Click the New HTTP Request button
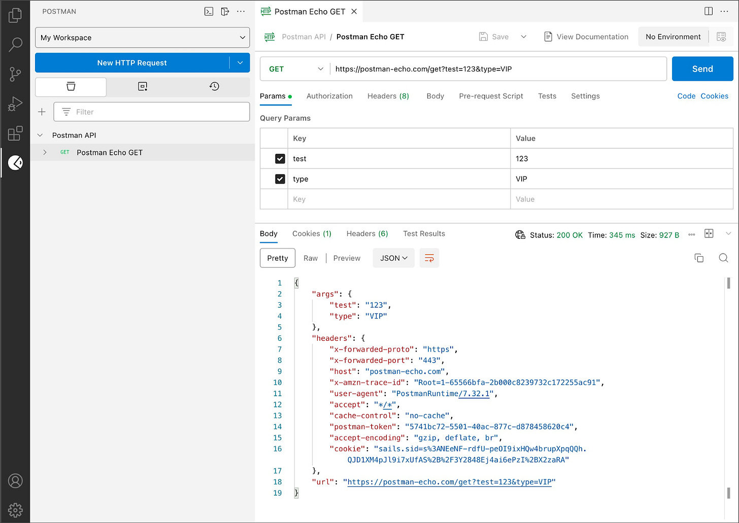Screen dimensions: 739x523 (x=132, y=63)
